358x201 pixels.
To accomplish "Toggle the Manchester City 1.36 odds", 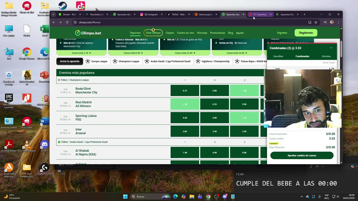I will coord(244,91).
